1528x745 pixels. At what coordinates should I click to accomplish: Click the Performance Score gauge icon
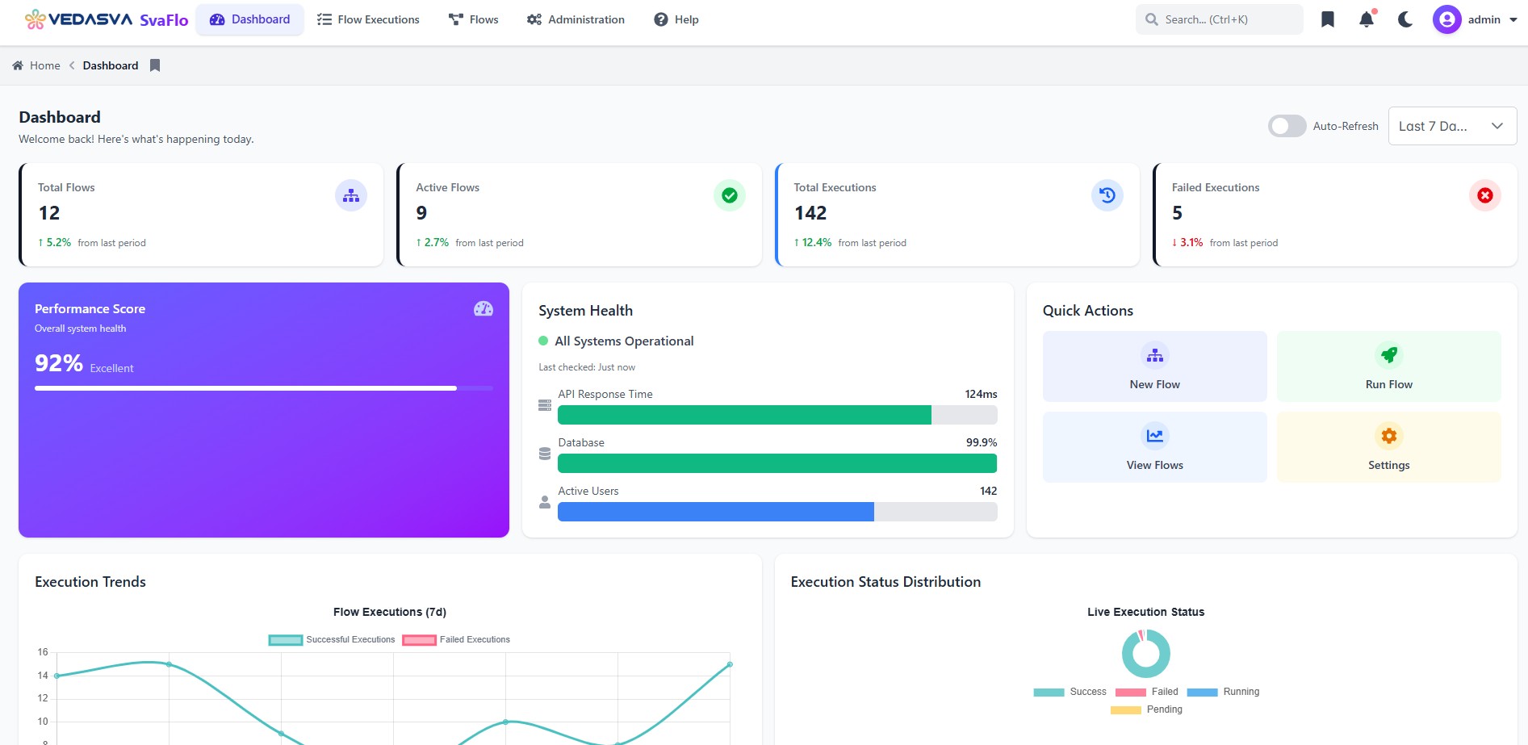click(484, 308)
